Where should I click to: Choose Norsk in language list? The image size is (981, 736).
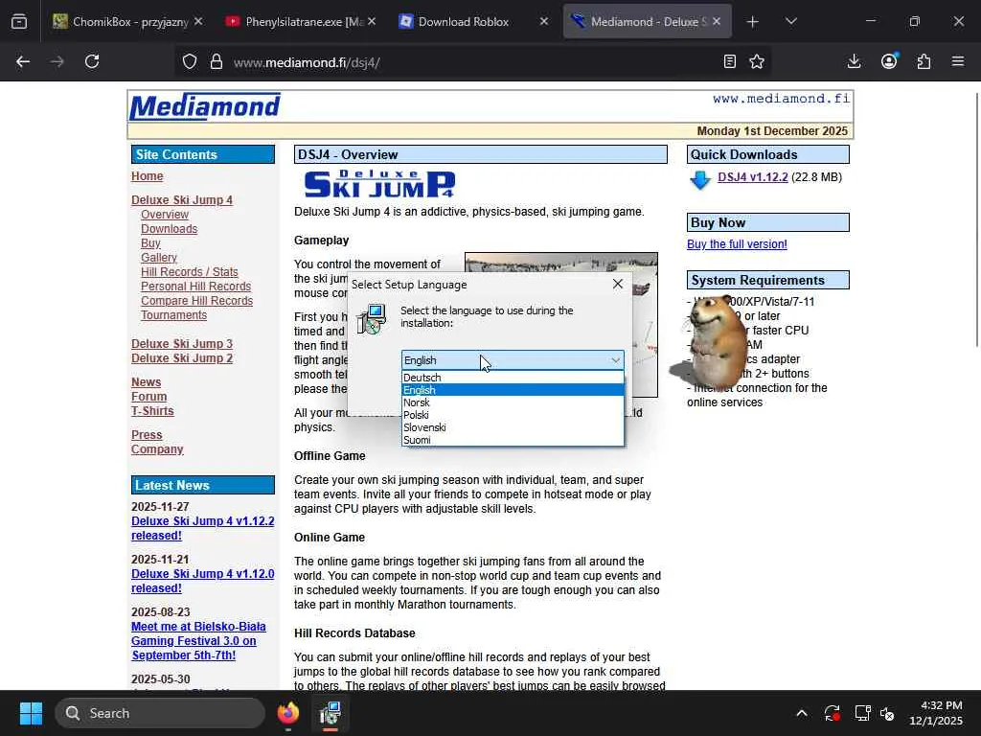513,402
